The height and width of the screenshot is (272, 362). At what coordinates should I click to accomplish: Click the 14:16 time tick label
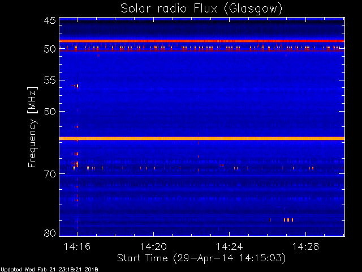pos(77,246)
